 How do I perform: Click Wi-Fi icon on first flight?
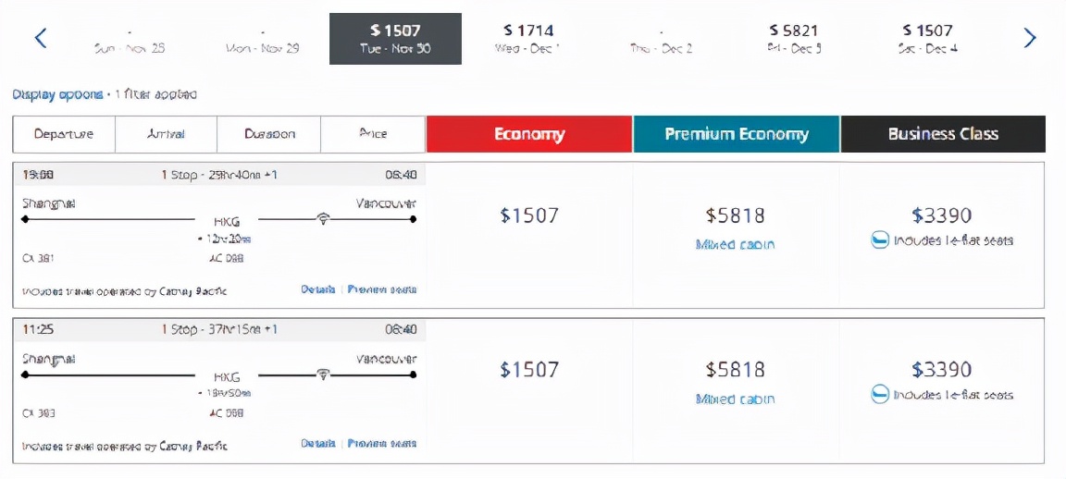[x=323, y=219]
